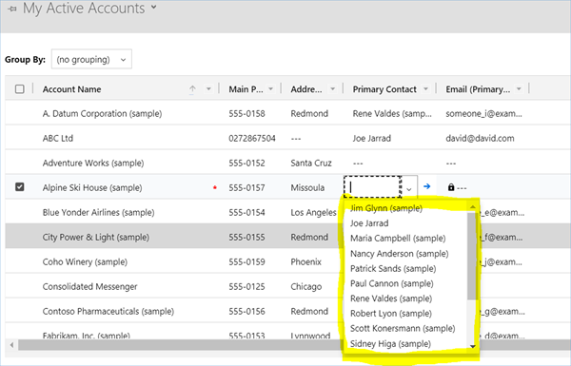Open the My Active Accounts view selector chevron
The width and height of the screenshot is (571, 366).
coord(153,7)
